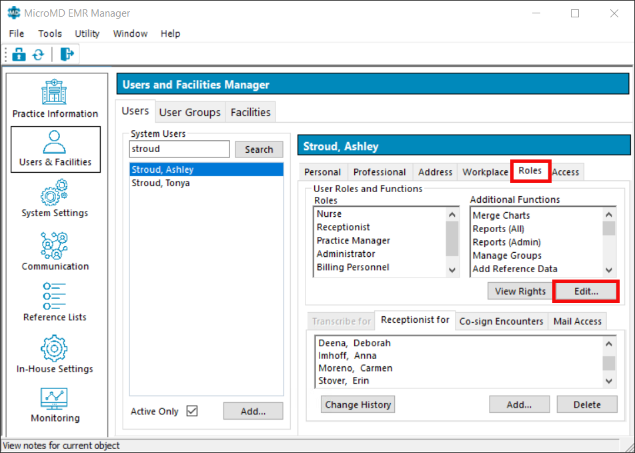
Task: Click receptionist list scroll up arrow
Action: coord(609,344)
